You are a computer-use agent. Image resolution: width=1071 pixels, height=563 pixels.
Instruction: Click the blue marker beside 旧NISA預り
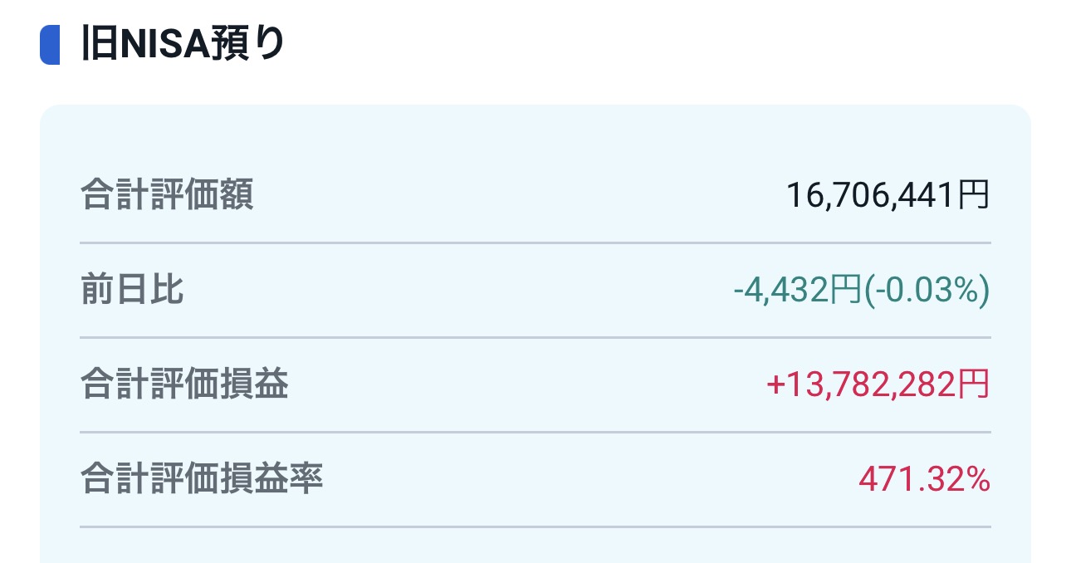pyautogui.click(x=50, y=45)
